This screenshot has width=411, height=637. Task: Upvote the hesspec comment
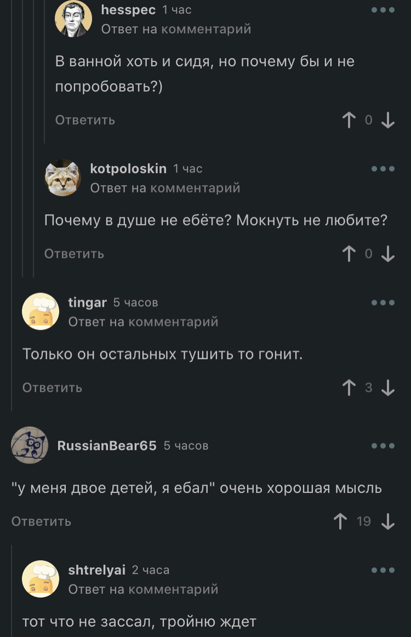pos(349,120)
